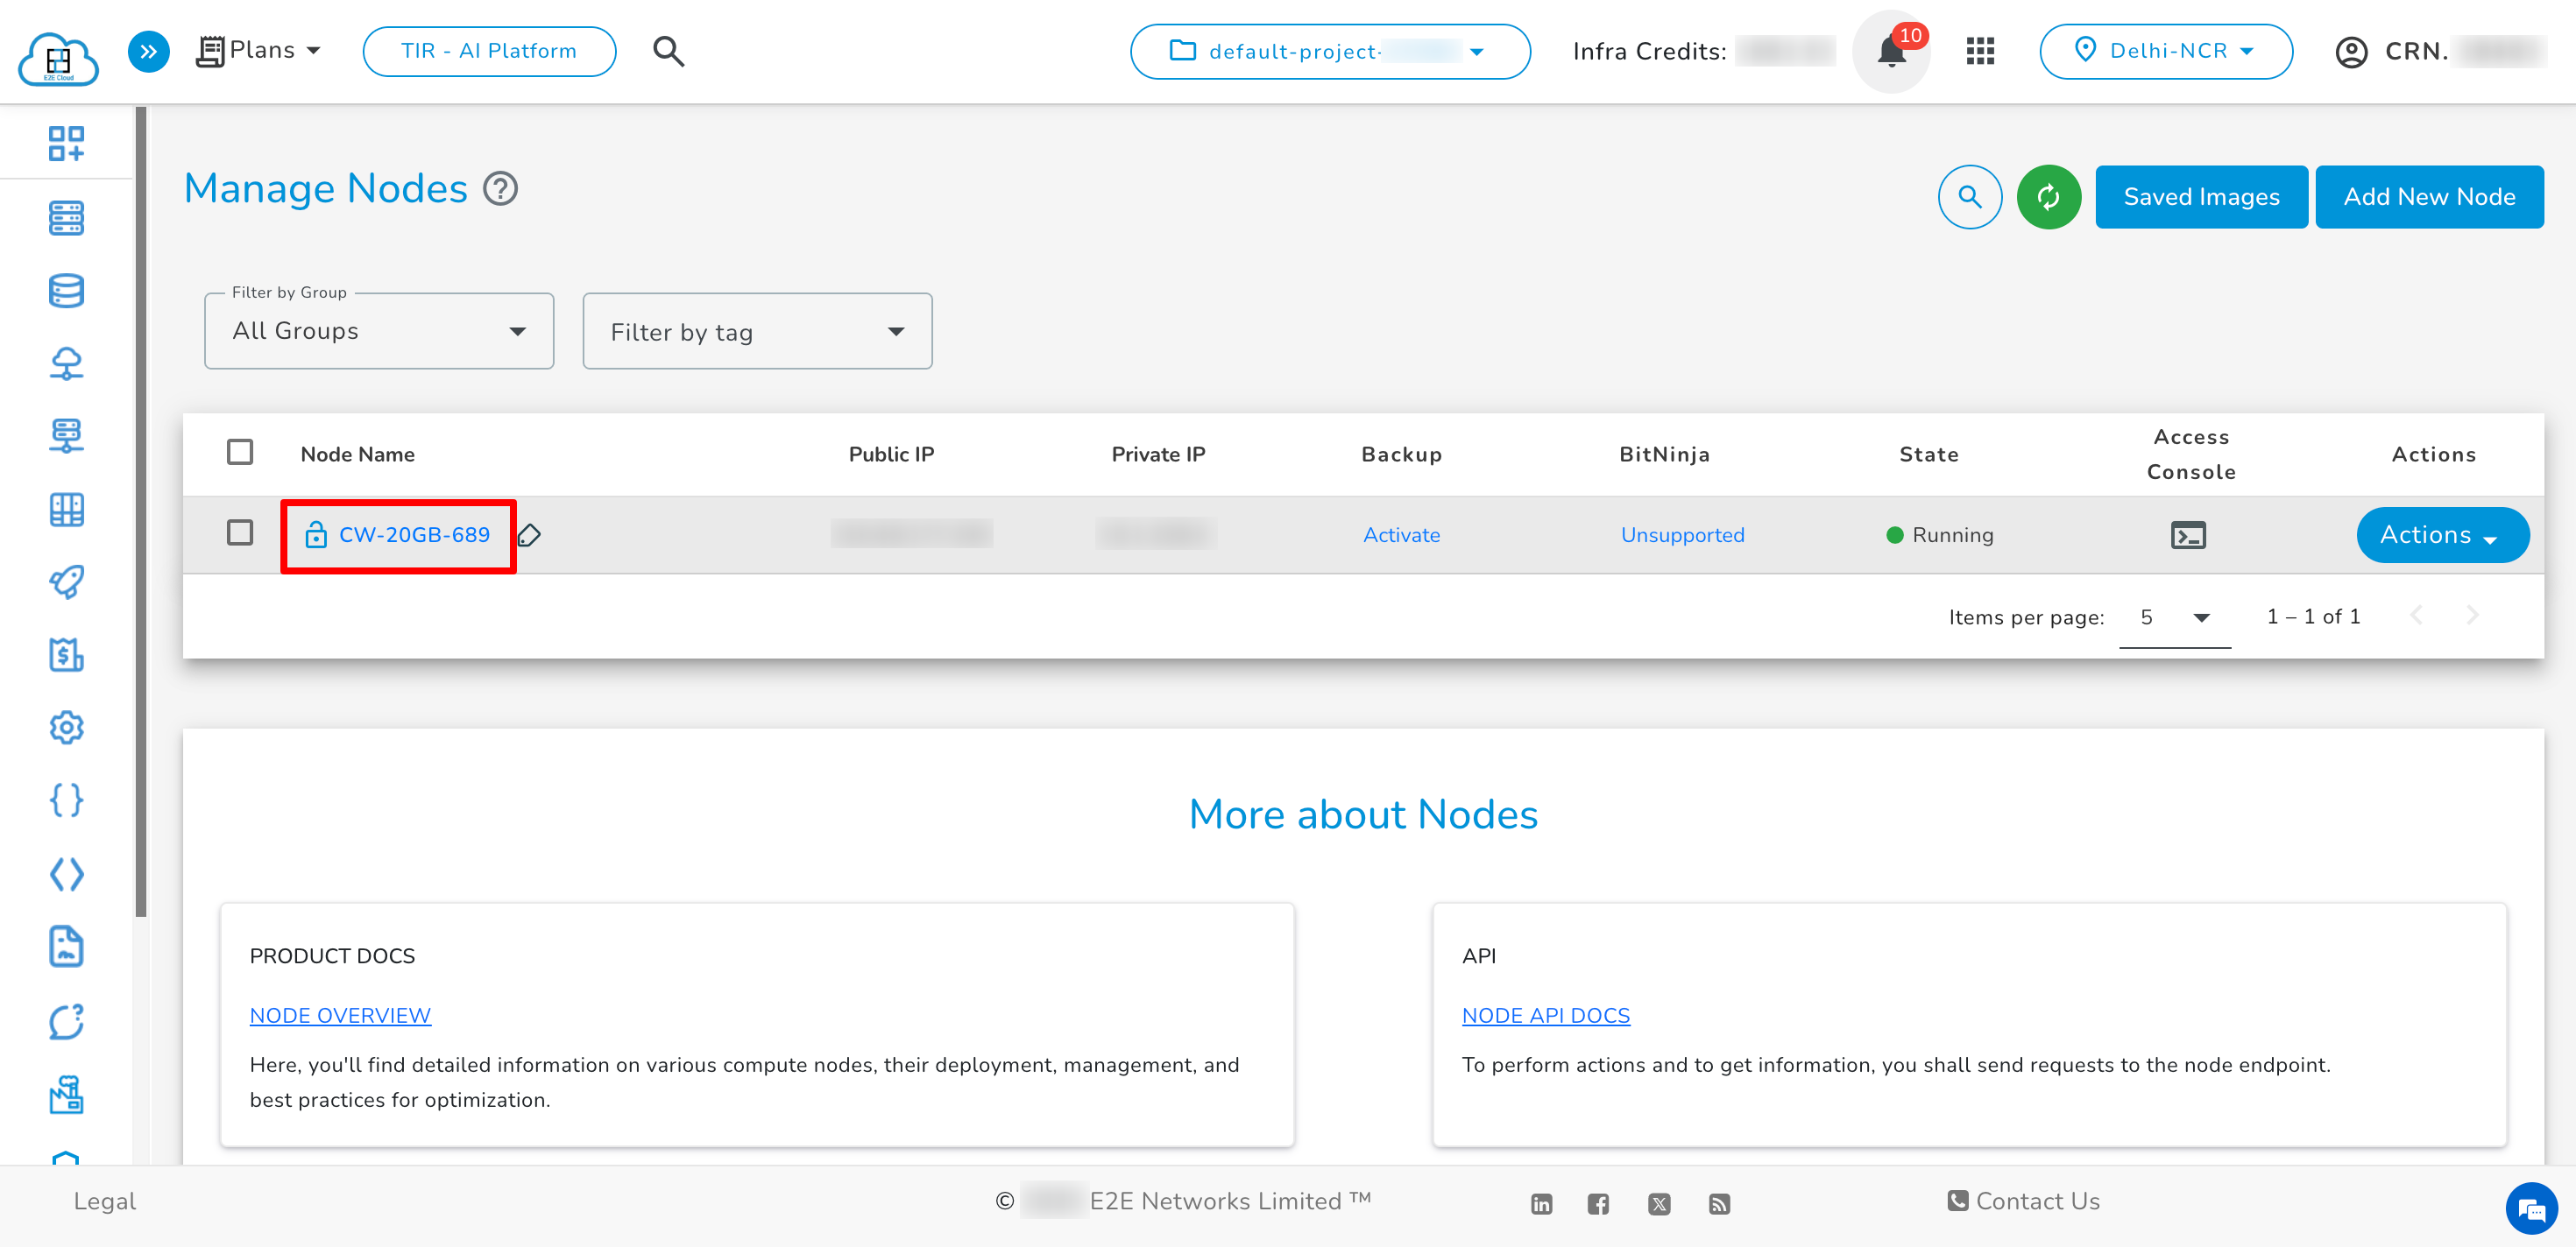2576x1247 pixels.
Task: Change Items per page using the dropdown
Action: pyautogui.click(x=2174, y=616)
